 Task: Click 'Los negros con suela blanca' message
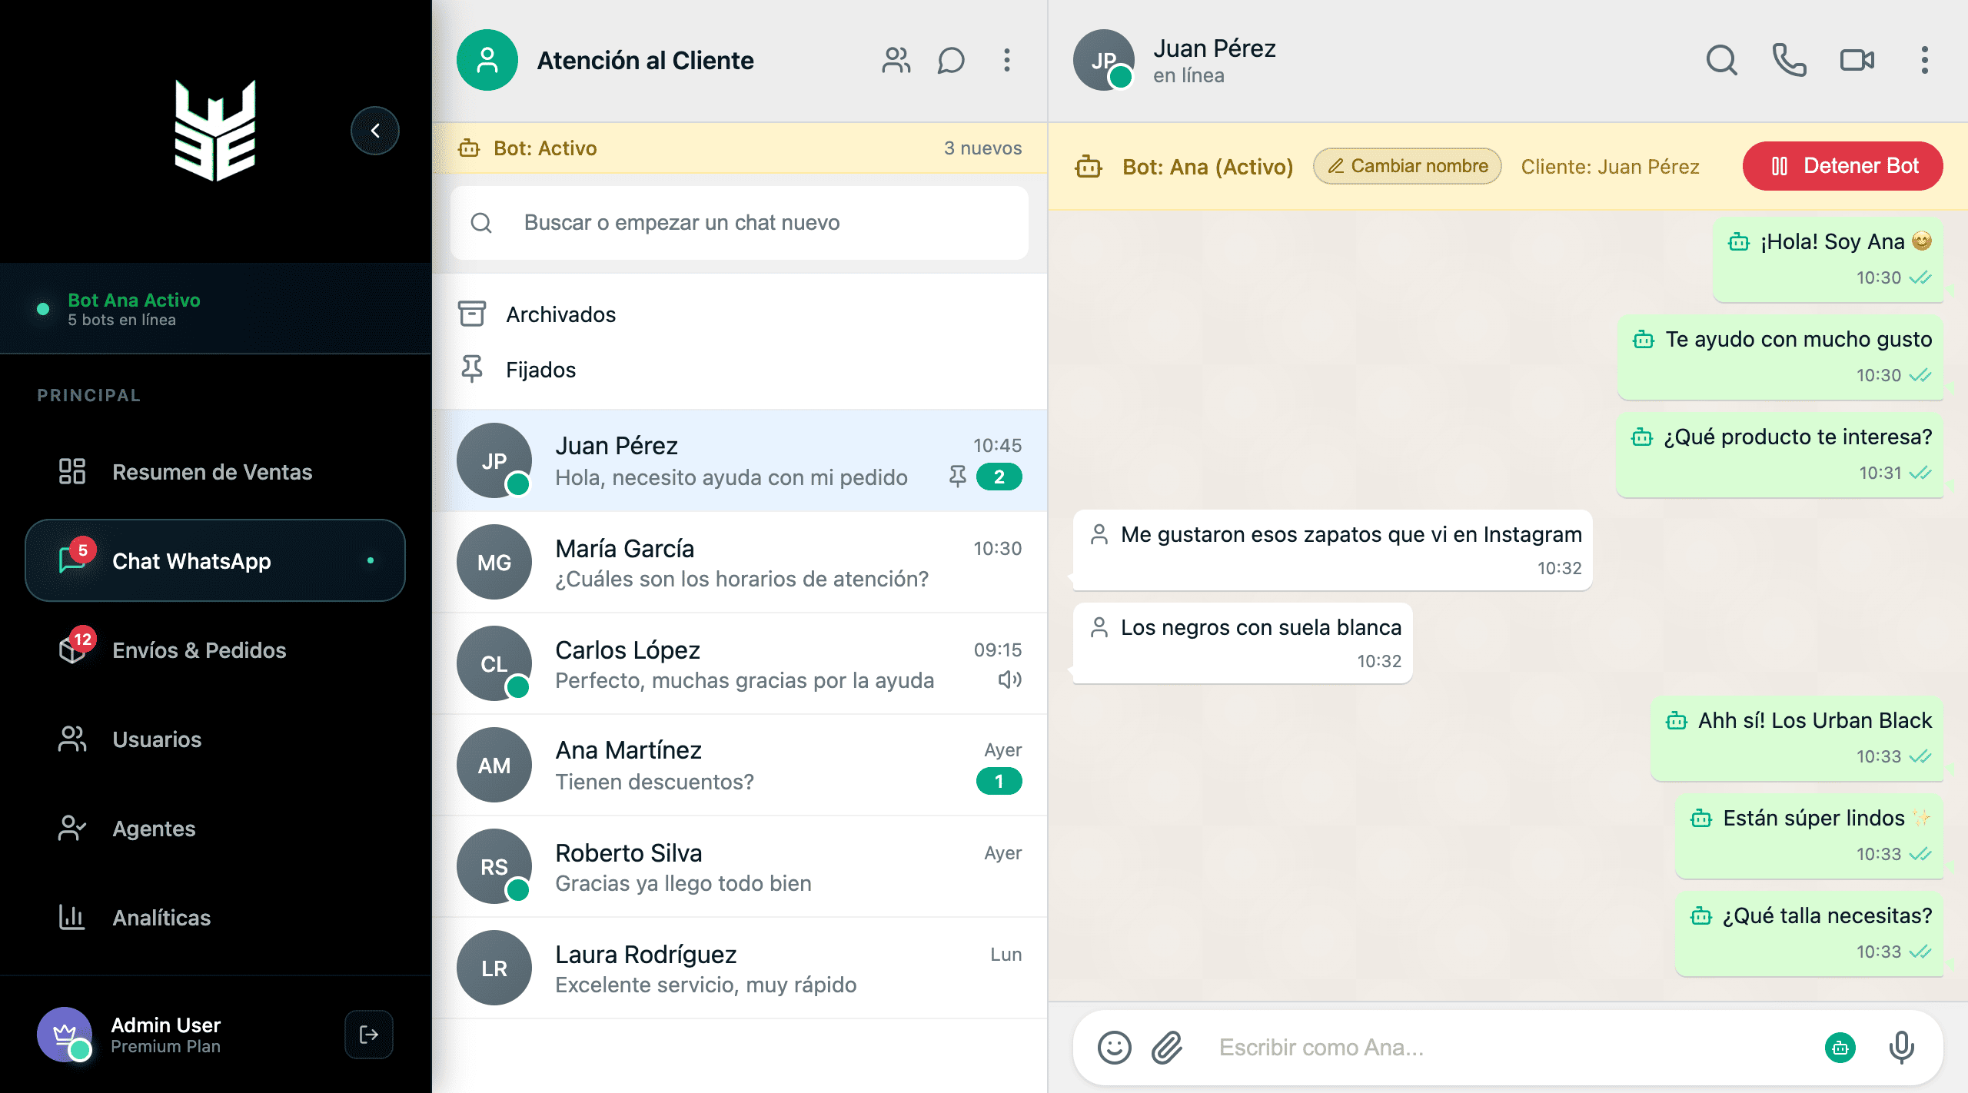point(1243,643)
